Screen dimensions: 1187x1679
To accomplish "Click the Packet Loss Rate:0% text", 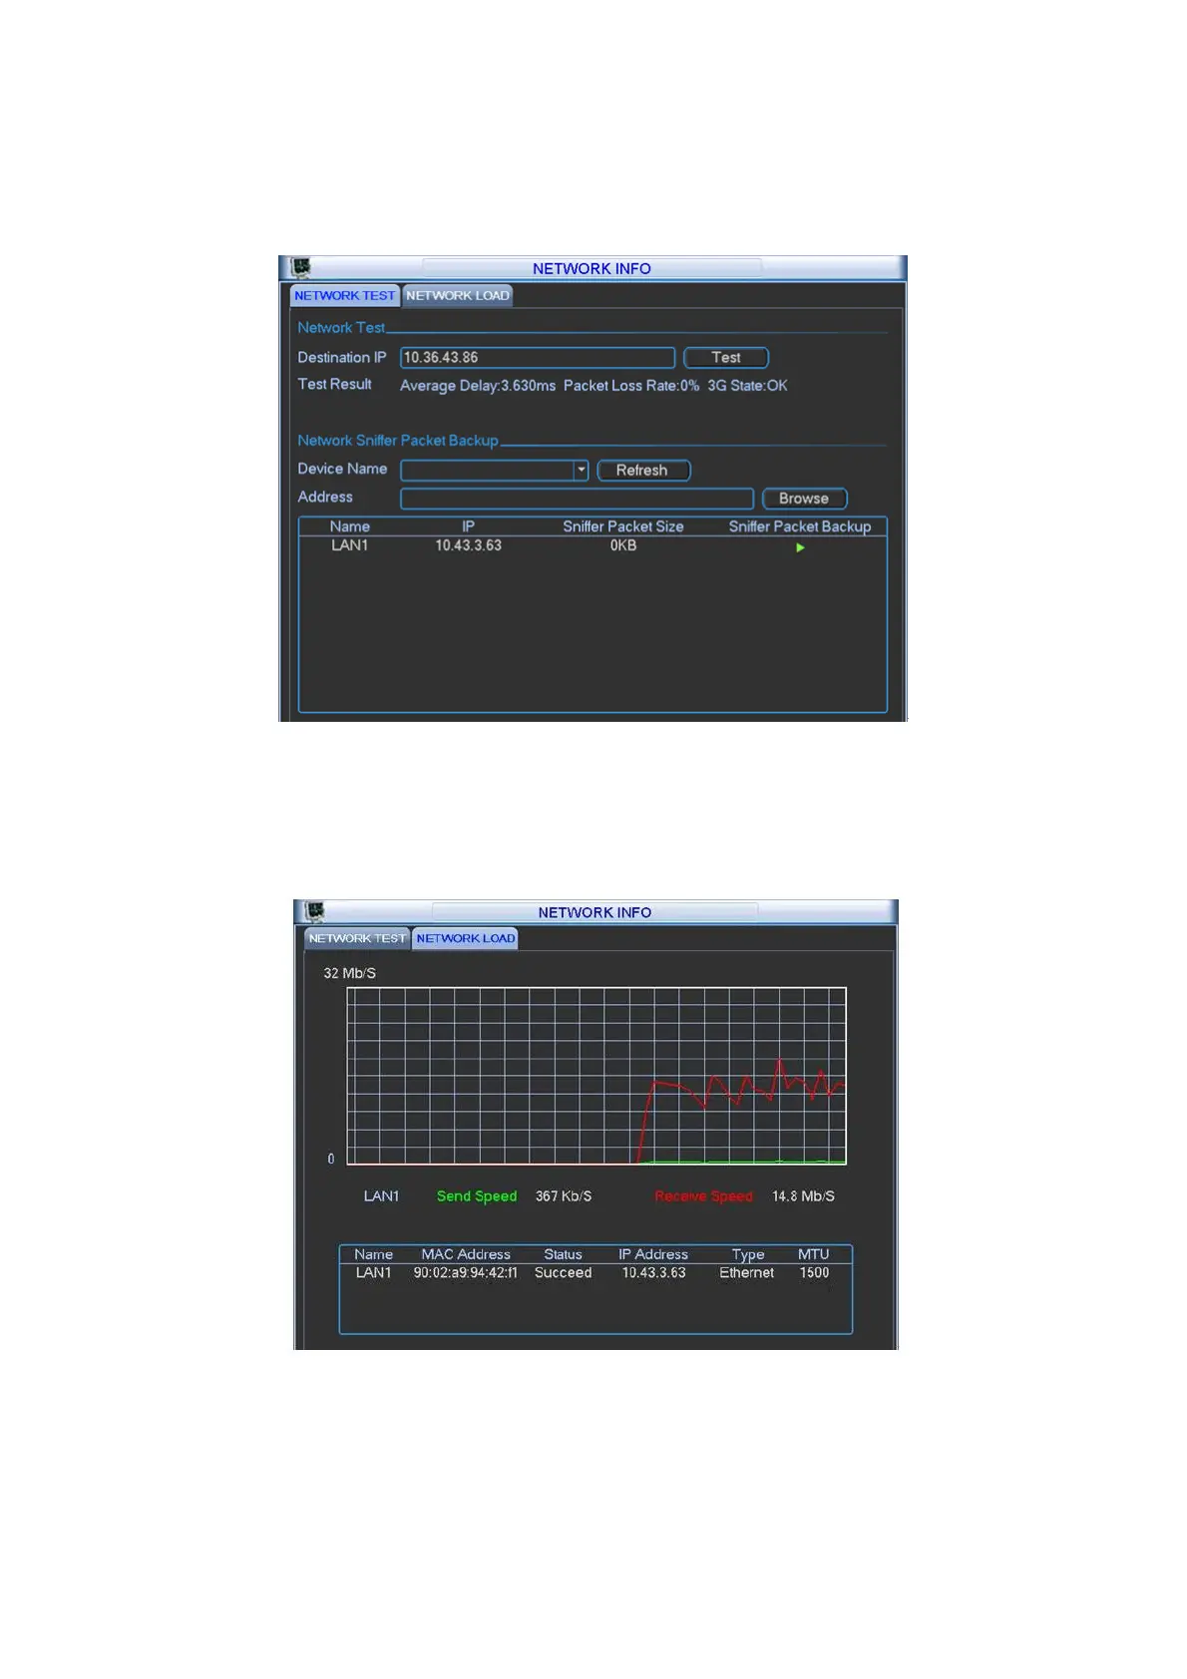I will tap(631, 386).
